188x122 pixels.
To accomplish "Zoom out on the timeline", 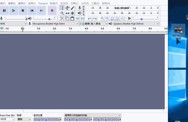I will pyautogui.click(x=107, y=18).
